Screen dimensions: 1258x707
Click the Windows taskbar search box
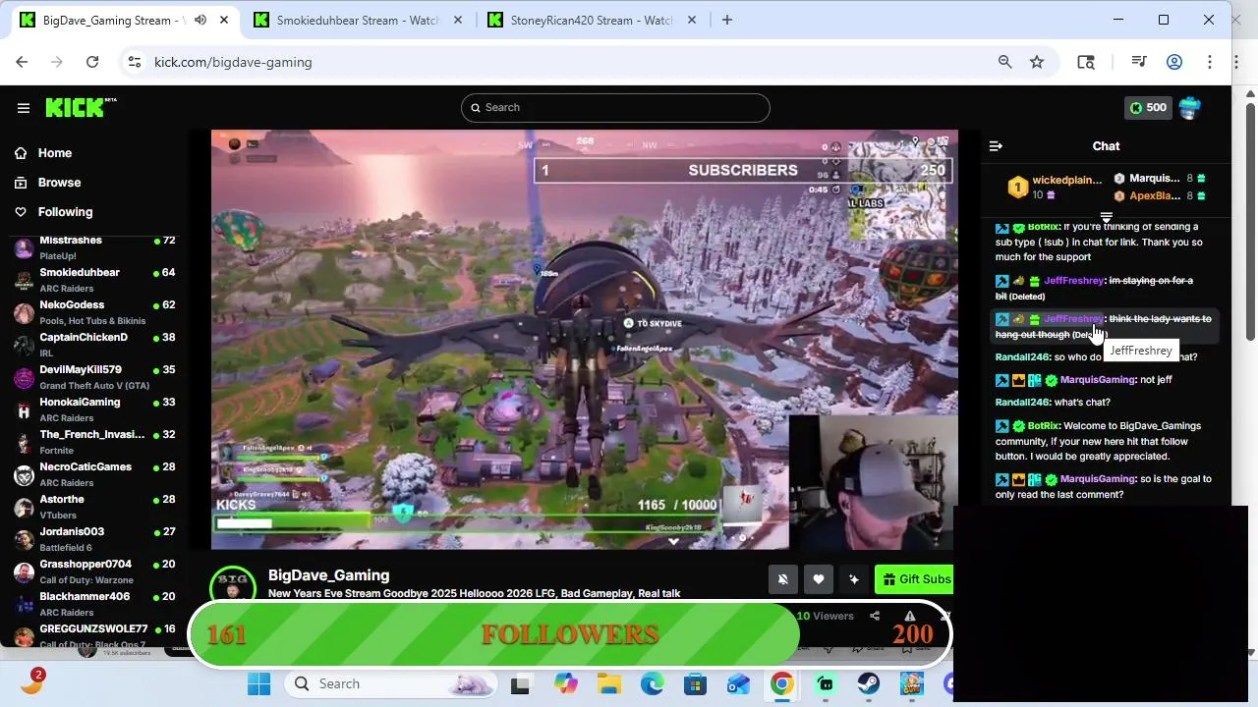(388, 684)
